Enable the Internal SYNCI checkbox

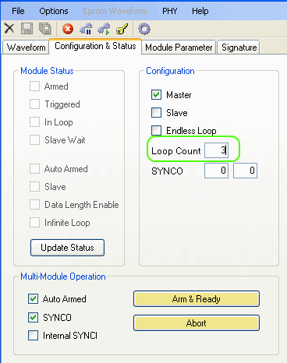click(x=33, y=336)
